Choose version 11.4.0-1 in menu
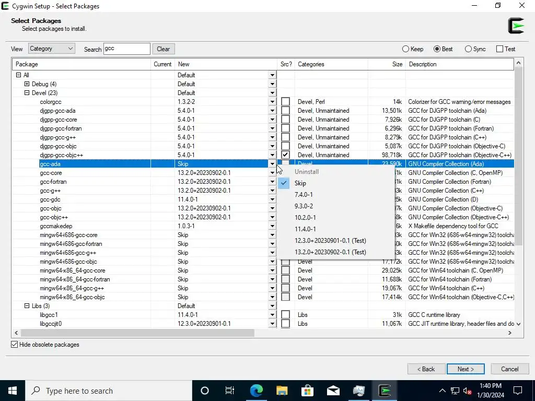 [x=336, y=229]
